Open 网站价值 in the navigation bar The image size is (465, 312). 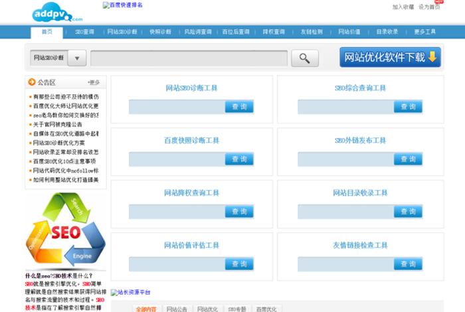click(349, 32)
